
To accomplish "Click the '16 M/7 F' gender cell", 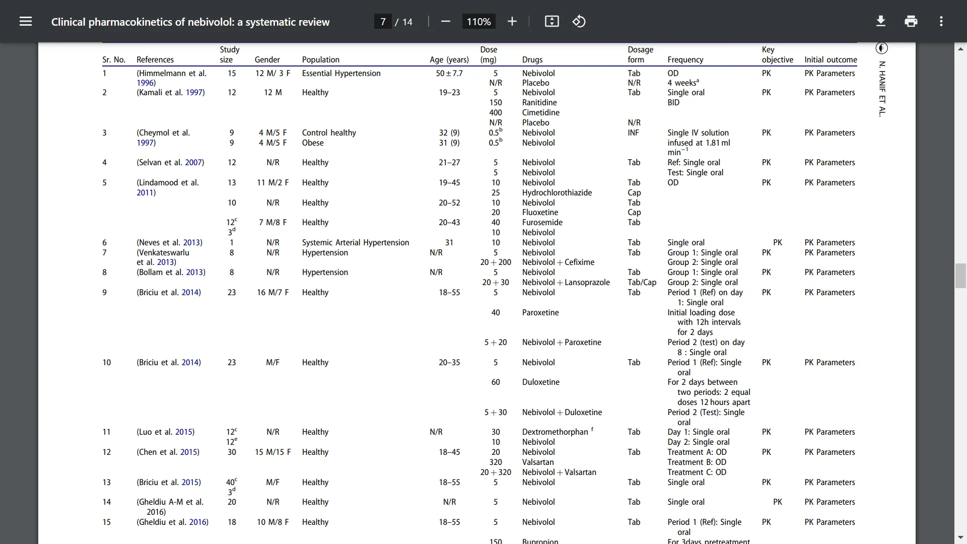I will (x=273, y=293).
